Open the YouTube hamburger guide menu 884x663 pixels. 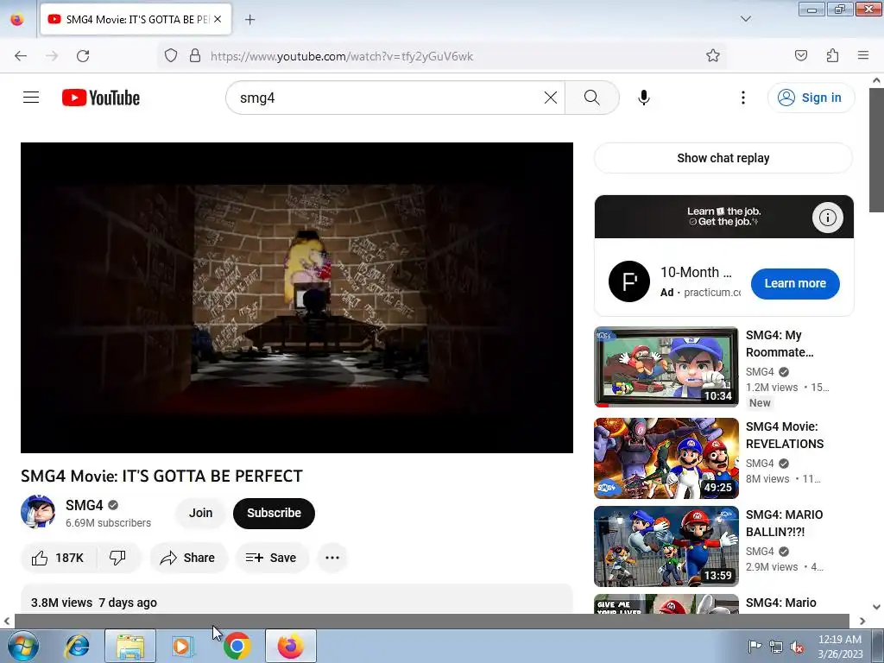tap(31, 98)
